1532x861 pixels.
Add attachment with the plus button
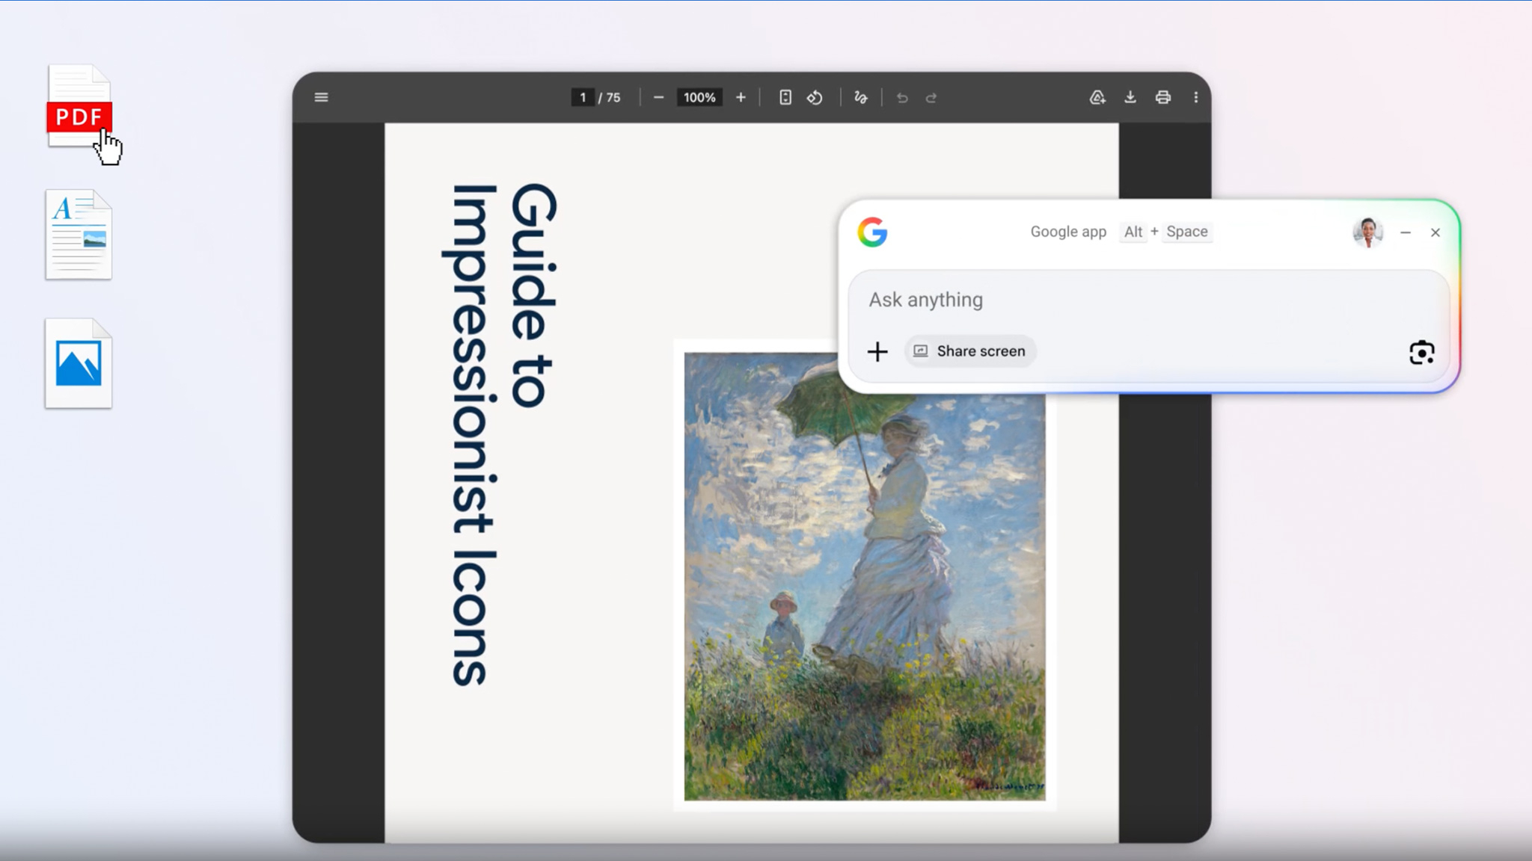[x=877, y=351]
